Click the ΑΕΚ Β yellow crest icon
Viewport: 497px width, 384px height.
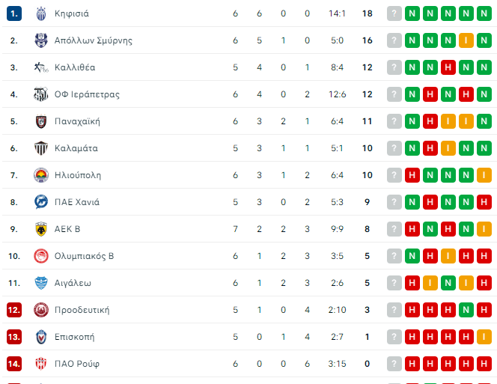point(41,229)
